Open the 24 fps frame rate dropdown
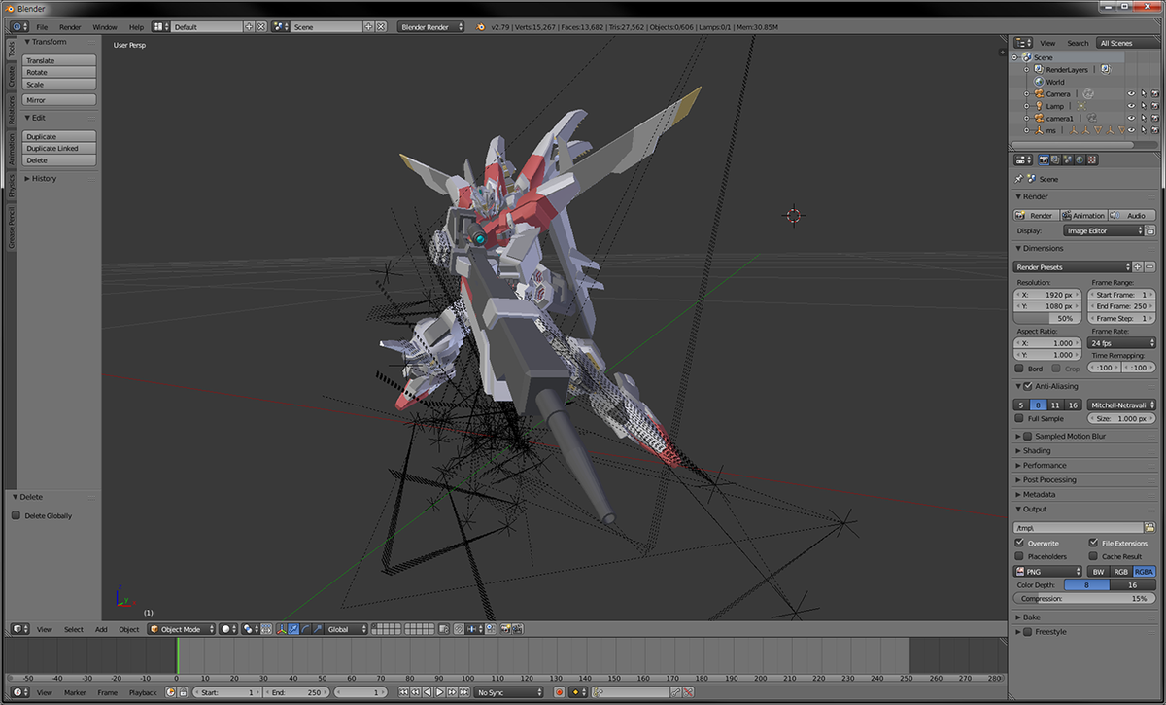The width and height of the screenshot is (1166, 705). tap(1121, 343)
